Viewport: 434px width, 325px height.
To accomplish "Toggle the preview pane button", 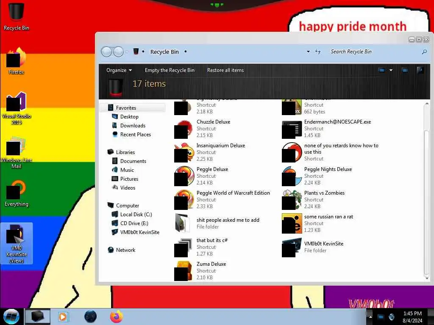I will (405, 70).
